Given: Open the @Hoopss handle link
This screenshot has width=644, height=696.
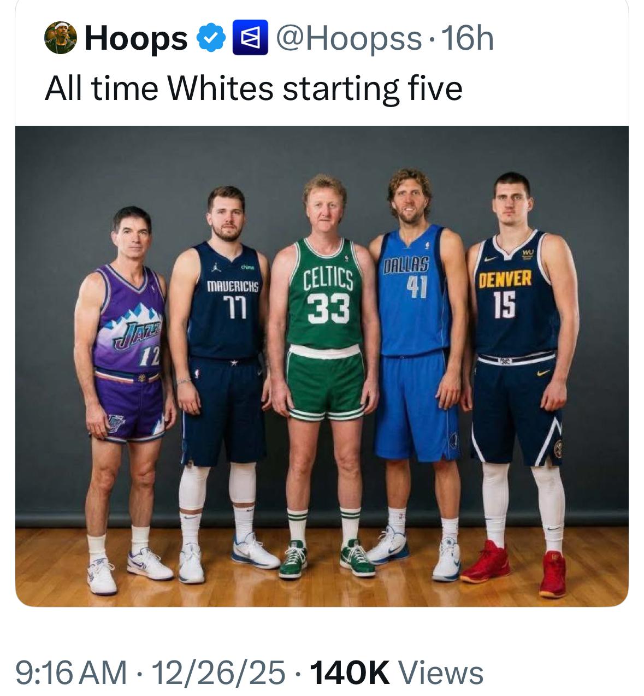Looking at the screenshot, I should pos(350,38).
